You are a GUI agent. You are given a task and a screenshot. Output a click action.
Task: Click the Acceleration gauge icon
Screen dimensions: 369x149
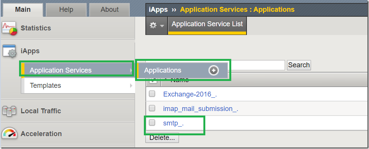[10, 133]
